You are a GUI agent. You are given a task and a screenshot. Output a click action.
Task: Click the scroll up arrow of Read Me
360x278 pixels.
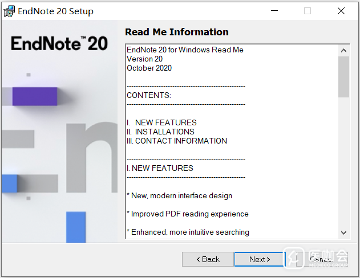343,50
